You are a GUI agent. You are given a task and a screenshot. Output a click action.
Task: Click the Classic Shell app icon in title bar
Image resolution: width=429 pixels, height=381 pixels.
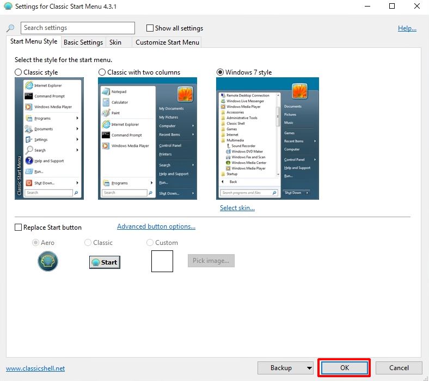click(8, 6)
